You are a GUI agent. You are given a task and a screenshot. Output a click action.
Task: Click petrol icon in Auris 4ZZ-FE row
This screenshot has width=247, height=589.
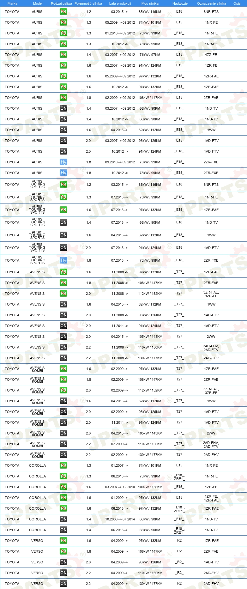(63, 55)
